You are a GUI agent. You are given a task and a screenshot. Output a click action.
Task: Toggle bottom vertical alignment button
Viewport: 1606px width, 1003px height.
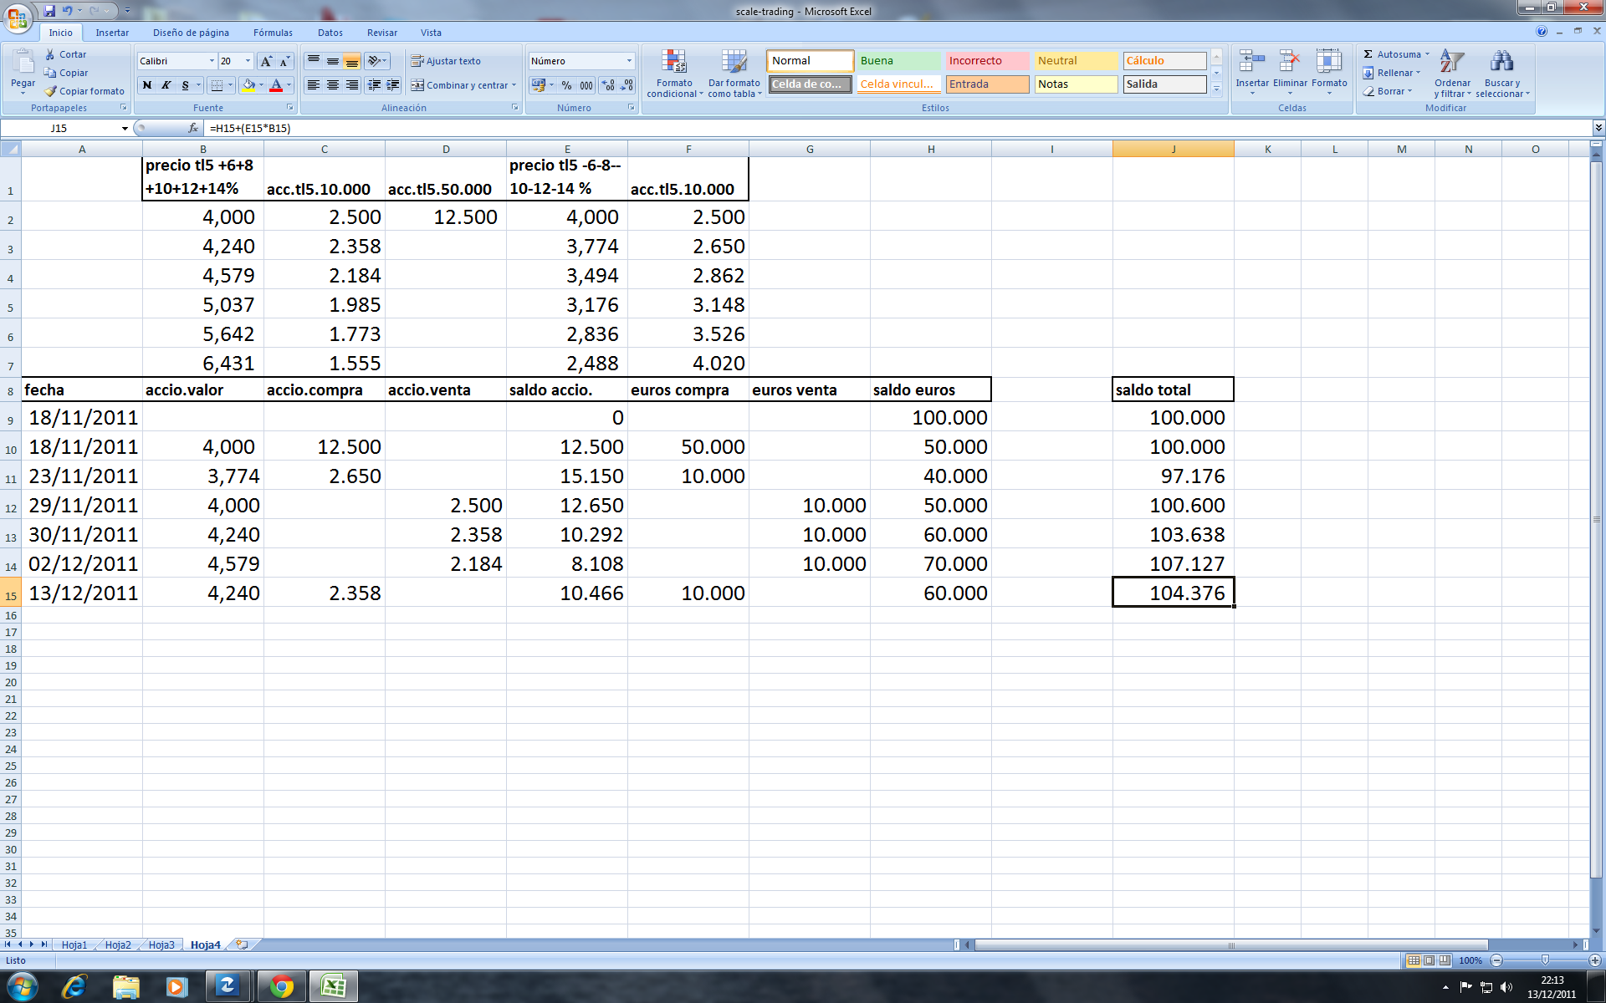pyautogui.click(x=352, y=61)
